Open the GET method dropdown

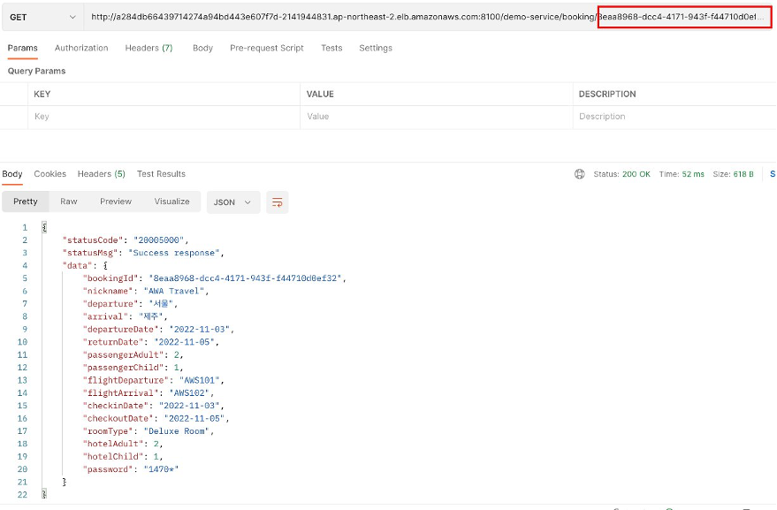pyautogui.click(x=42, y=17)
